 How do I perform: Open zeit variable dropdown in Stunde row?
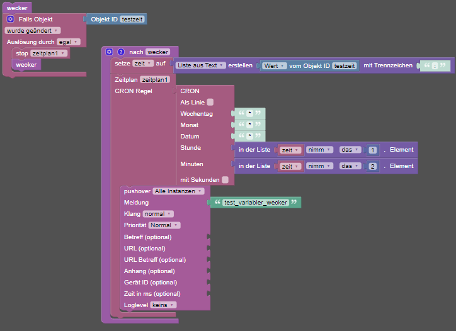point(290,150)
